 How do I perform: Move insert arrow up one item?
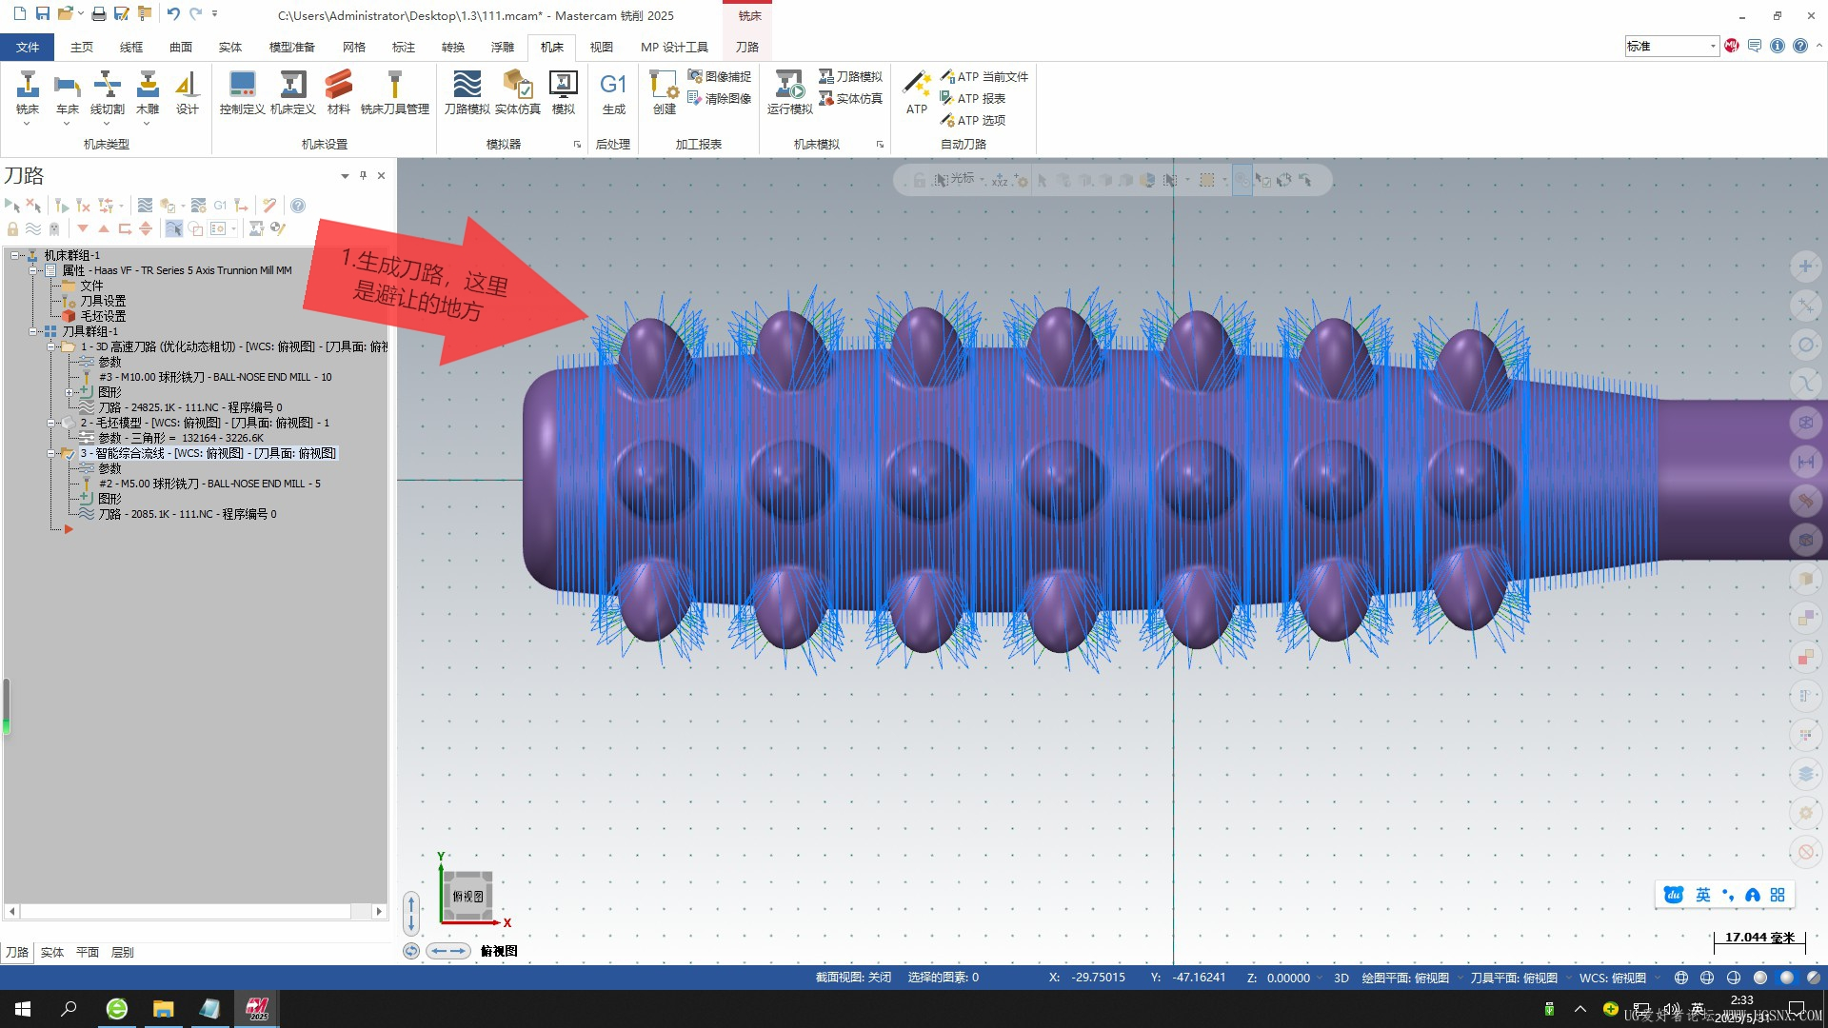tap(104, 228)
